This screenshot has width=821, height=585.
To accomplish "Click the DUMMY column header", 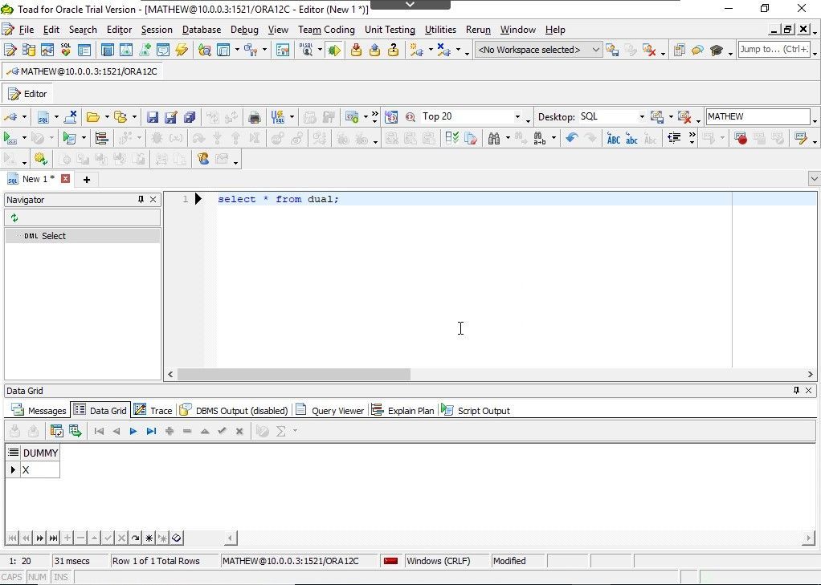I will [40, 453].
